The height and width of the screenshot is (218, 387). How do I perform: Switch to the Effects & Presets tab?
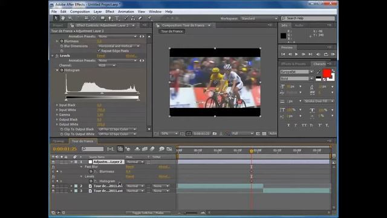[293, 64]
